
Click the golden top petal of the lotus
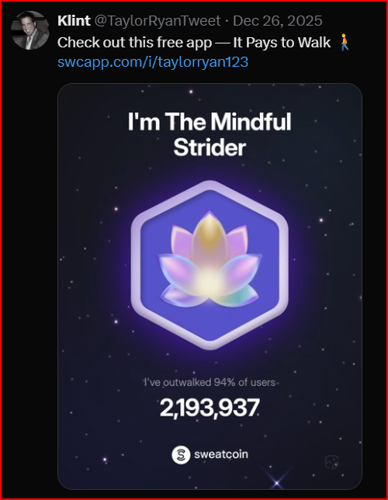(x=209, y=234)
